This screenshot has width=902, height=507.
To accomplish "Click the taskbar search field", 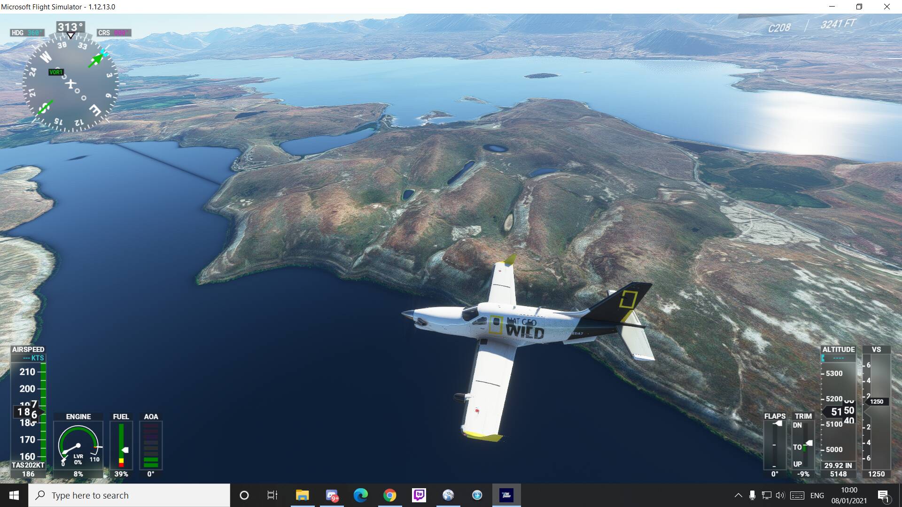I will click(x=129, y=495).
